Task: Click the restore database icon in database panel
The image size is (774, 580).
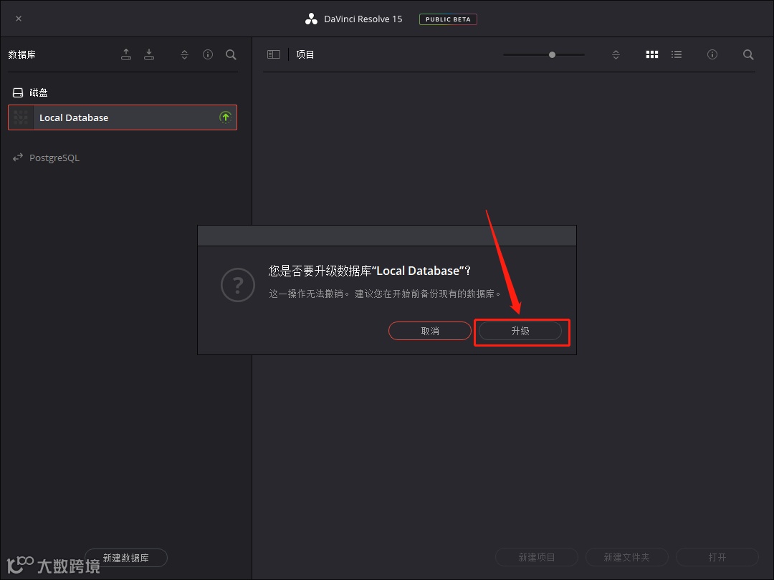Action: coord(149,54)
